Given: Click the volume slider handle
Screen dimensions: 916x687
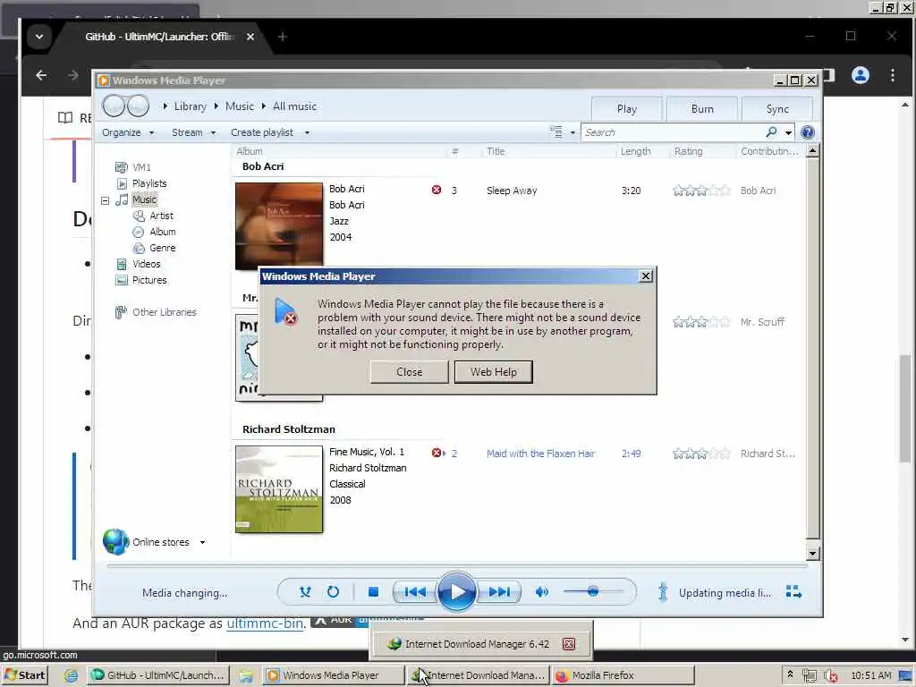Looking at the screenshot, I should pos(593,591).
